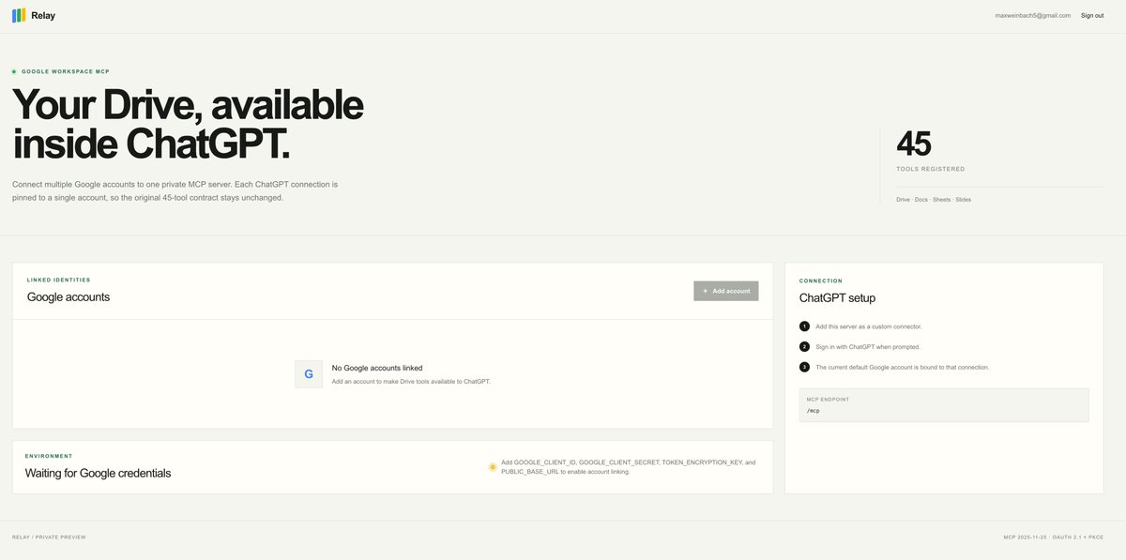Click the 'CONNECTION' label
The height and width of the screenshot is (560, 1126).
[x=821, y=280]
